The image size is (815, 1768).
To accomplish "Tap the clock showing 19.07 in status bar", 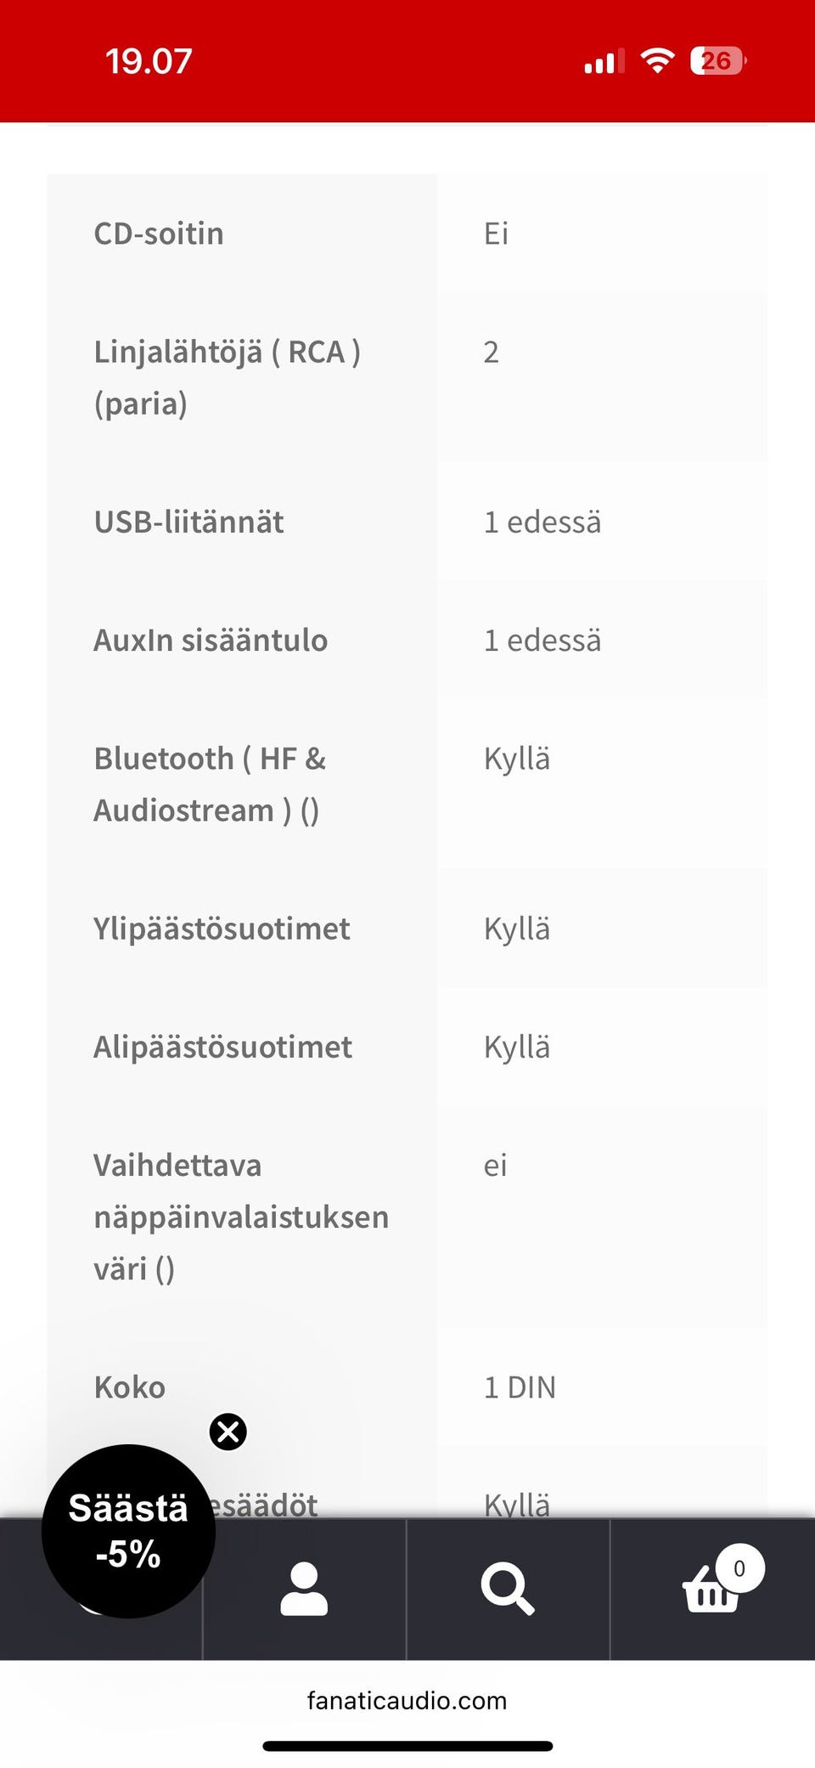I will tap(149, 59).
